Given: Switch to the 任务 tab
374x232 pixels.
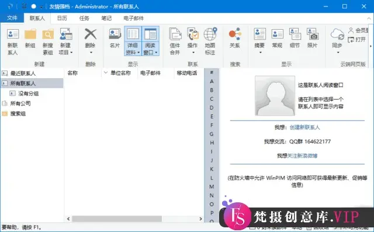Looking at the screenshot, I should pyautogui.click(x=84, y=18).
